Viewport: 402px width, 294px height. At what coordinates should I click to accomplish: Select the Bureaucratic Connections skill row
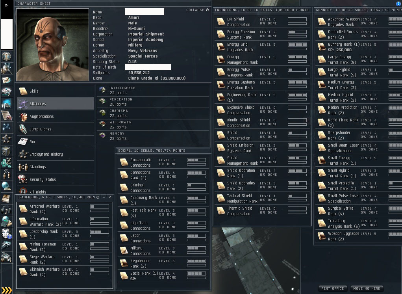(163, 162)
